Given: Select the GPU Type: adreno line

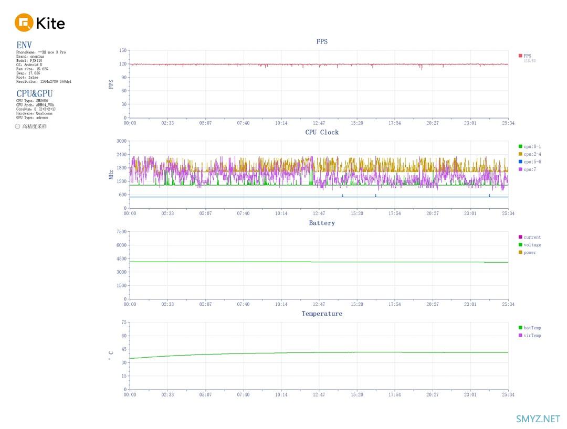Looking at the screenshot, I should click(32, 117).
